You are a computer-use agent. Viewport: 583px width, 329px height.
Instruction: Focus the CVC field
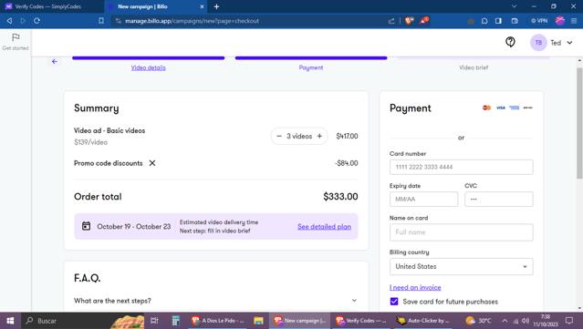click(x=498, y=199)
